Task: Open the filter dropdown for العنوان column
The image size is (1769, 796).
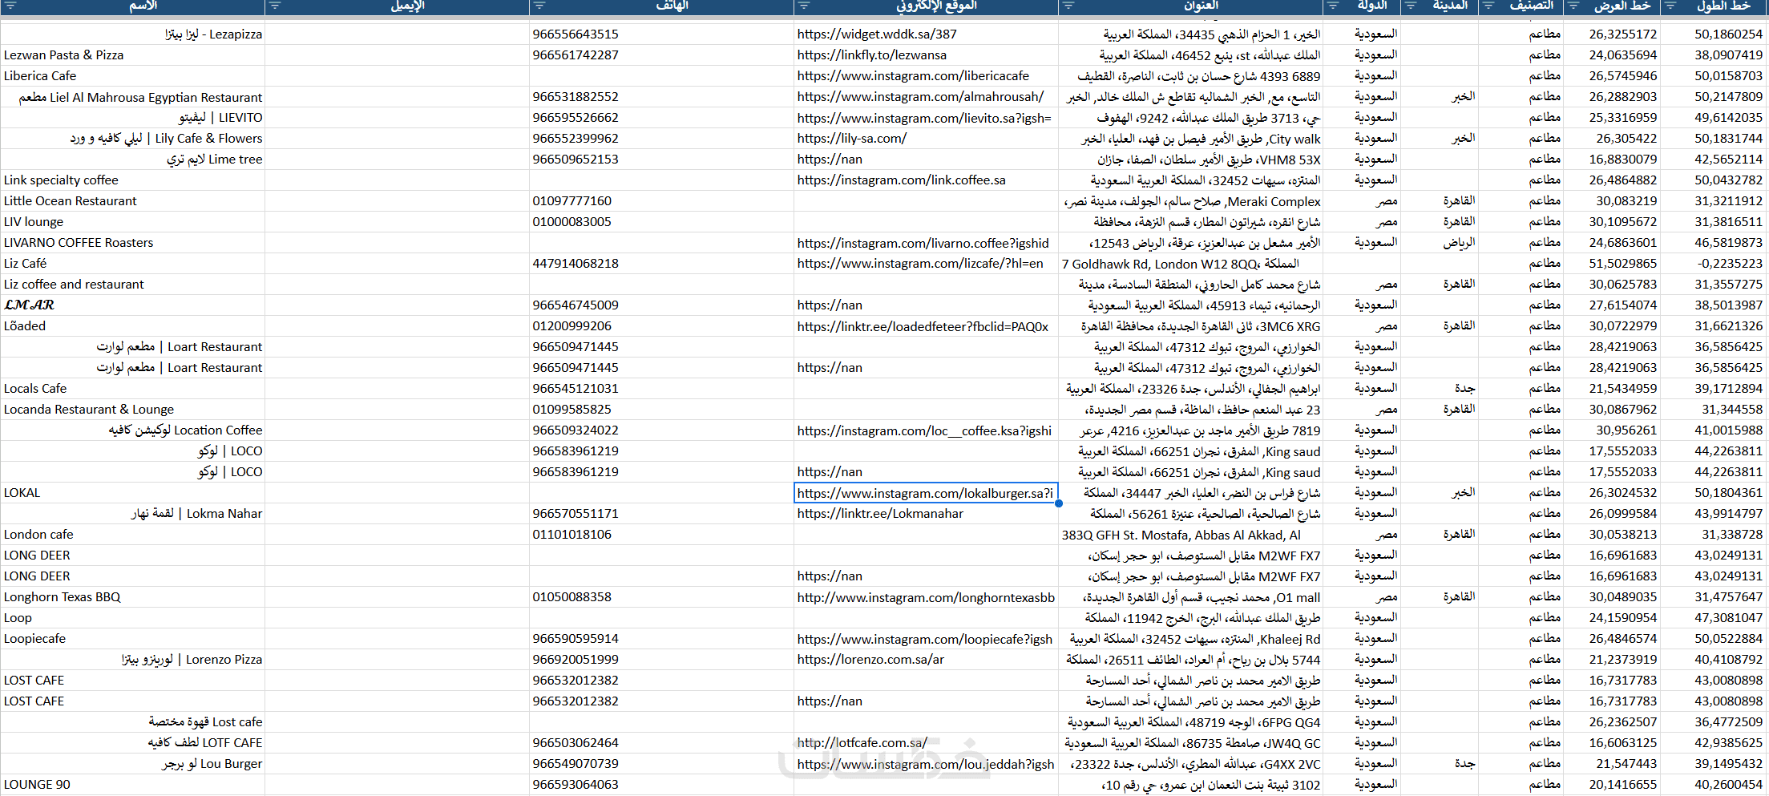Action: point(1068,6)
